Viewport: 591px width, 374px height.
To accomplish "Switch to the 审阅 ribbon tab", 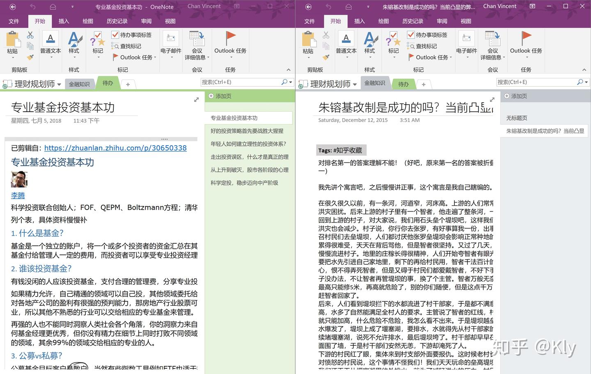I will 146,21.
